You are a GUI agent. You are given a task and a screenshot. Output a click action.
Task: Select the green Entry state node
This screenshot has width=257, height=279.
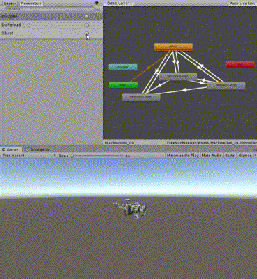(123, 85)
